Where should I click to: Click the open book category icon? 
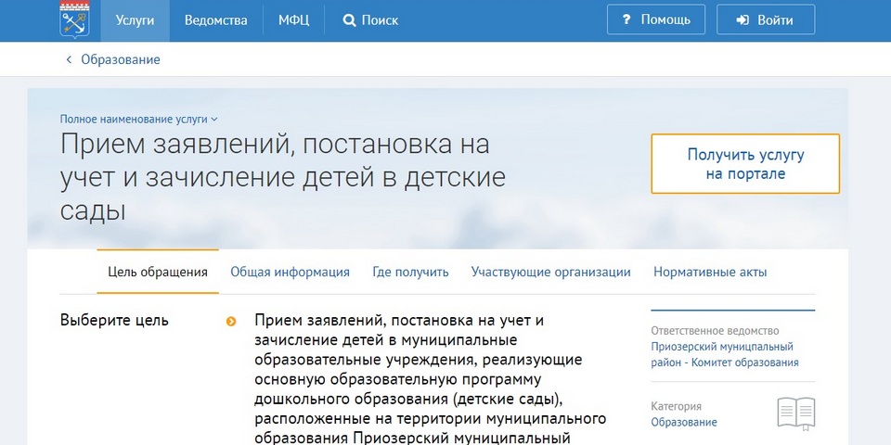click(795, 413)
